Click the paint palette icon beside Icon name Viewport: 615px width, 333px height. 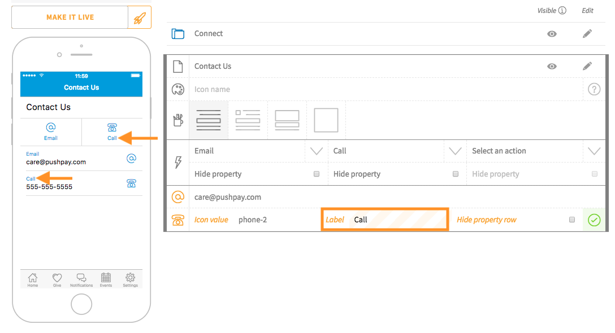(177, 89)
